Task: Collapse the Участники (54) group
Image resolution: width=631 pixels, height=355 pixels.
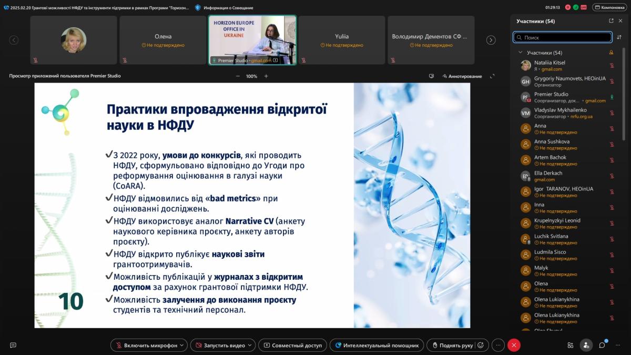Action: pyautogui.click(x=521, y=53)
